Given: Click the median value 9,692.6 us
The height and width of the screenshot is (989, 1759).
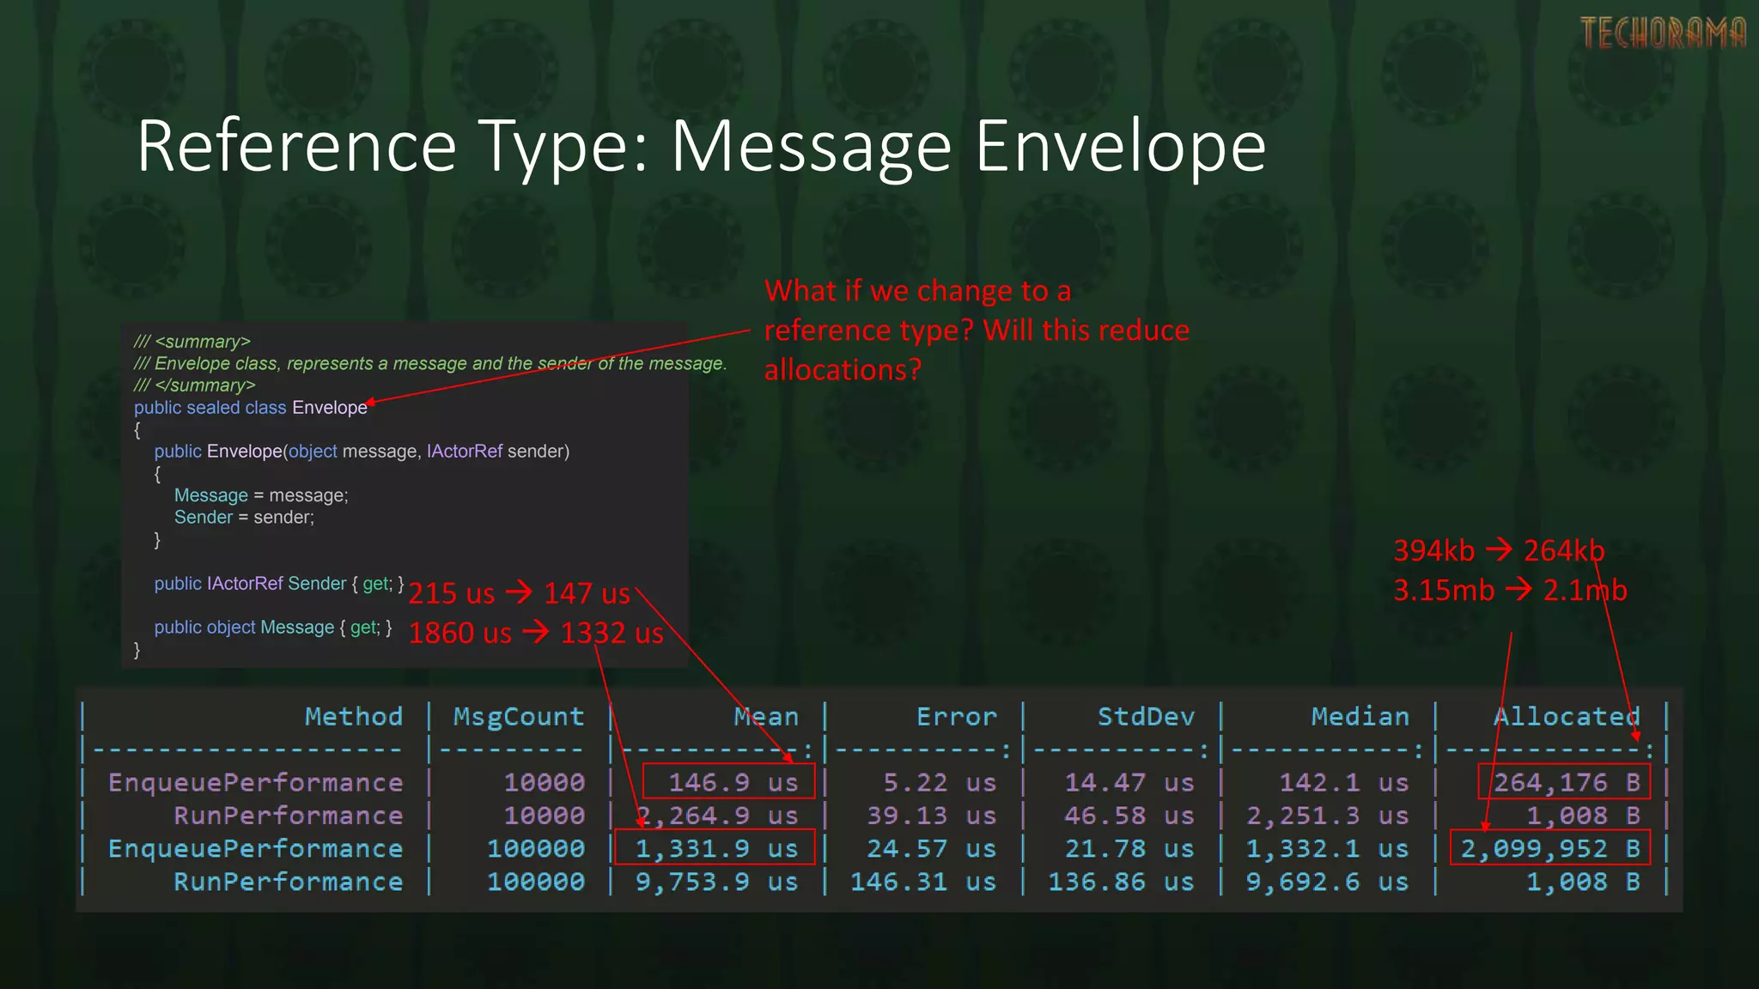Looking at the screenshot, I should [1328, 882].
